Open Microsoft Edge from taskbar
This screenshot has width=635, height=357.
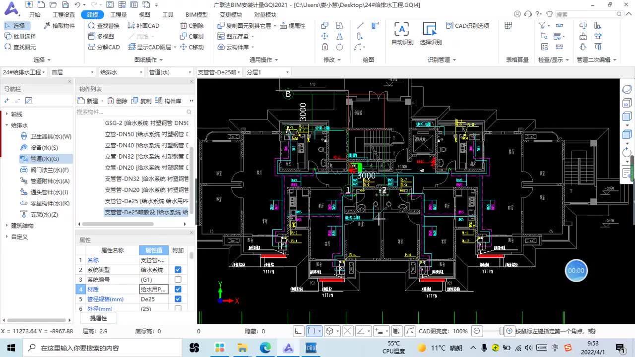265,348
